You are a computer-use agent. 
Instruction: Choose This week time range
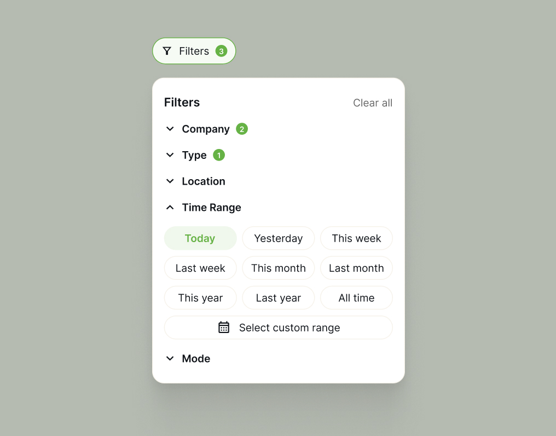(x=356, y=238)
